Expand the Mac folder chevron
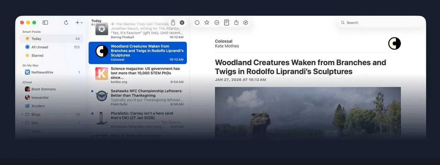Image resolution: width=440 pixels, height=165 pixels. click(22, 123)
